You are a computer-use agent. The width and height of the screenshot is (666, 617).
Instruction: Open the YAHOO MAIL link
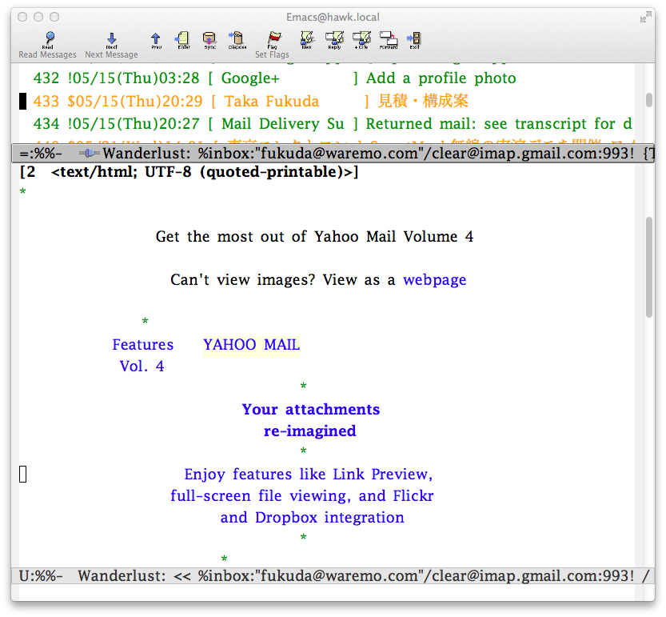[251, 344]
